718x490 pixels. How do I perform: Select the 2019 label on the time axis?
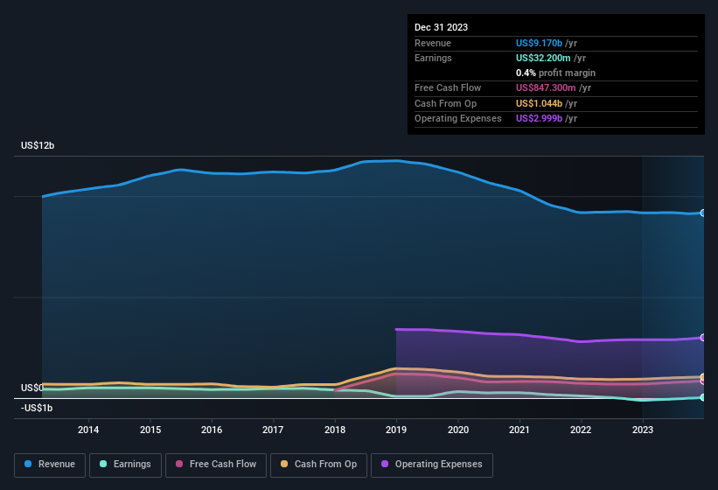396,430
